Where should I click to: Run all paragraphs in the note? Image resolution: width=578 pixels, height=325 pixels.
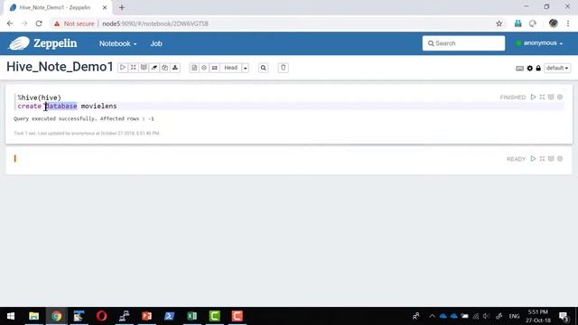click(x=123, y=68)
